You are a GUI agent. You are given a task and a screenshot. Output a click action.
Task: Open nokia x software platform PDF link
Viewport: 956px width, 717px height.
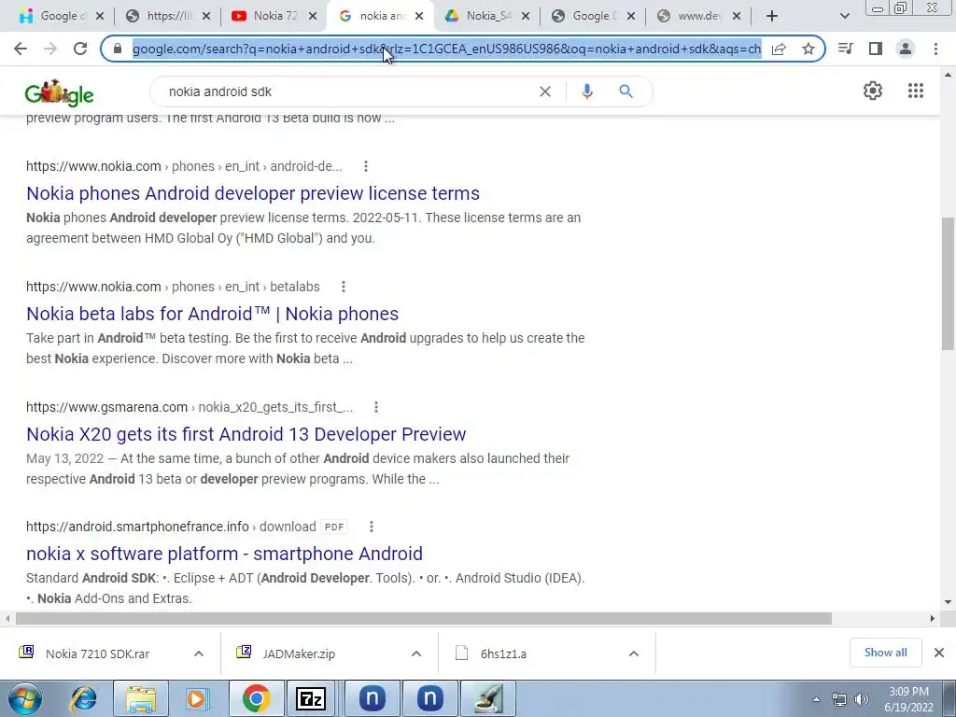[224, 554]
